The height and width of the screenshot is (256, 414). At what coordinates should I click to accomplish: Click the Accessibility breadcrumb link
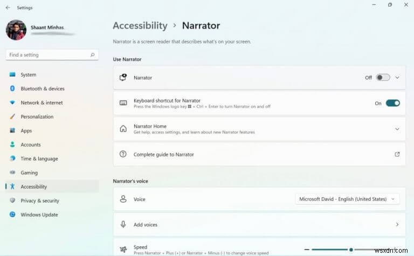[140, 25]
